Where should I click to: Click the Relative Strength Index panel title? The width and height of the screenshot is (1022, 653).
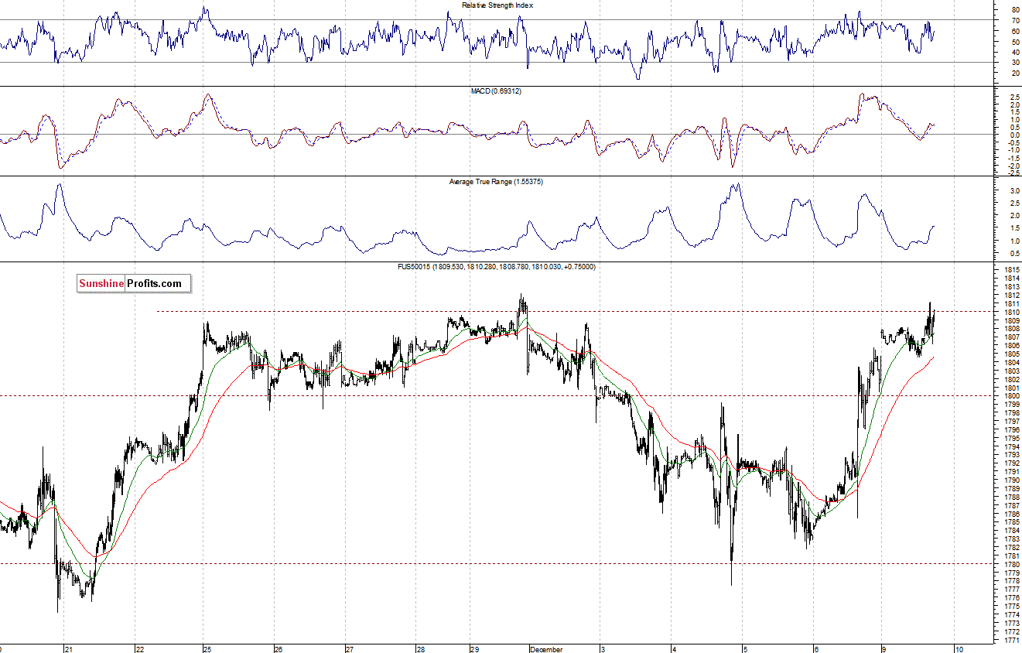(x=497, y=5)
